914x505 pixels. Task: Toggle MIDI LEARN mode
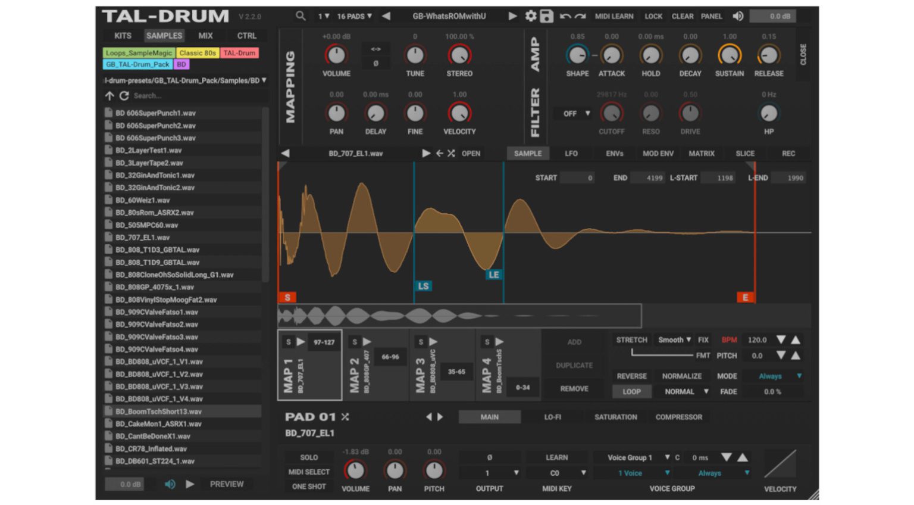click(x=613, y=16)
